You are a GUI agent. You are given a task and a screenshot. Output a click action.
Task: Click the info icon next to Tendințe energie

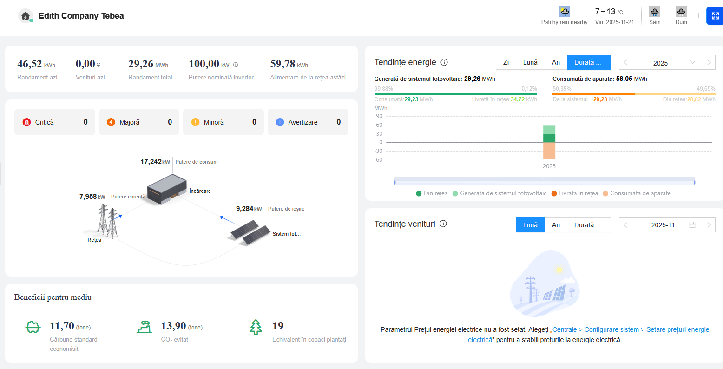point(444,62)
